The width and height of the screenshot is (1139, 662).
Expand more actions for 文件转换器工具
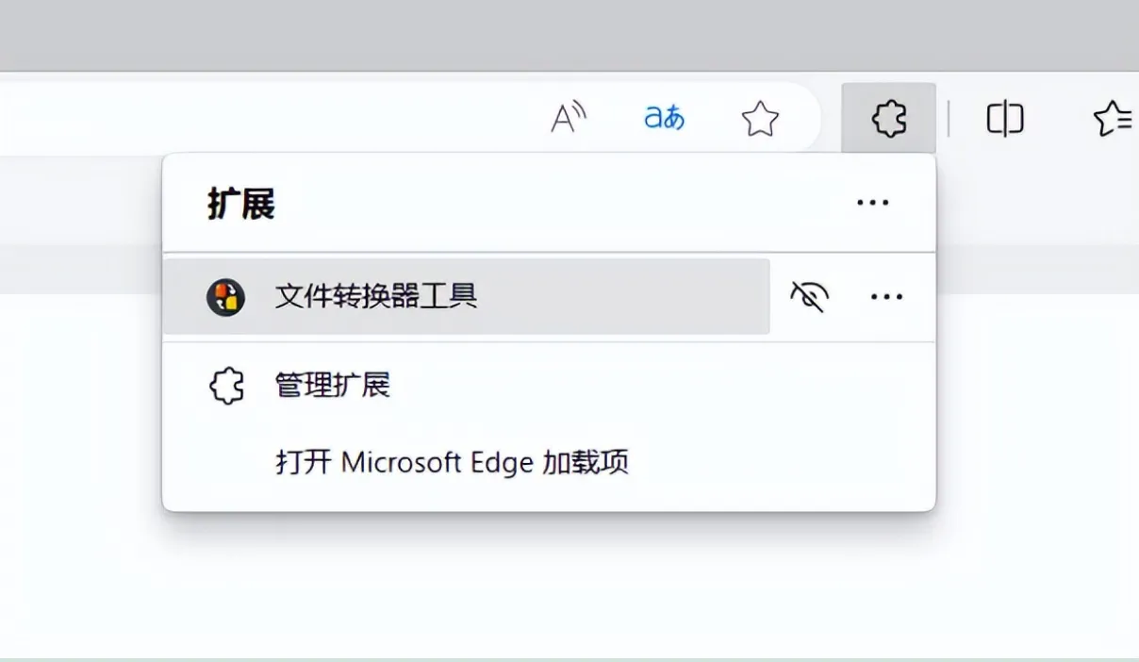[x=886, y=297]
